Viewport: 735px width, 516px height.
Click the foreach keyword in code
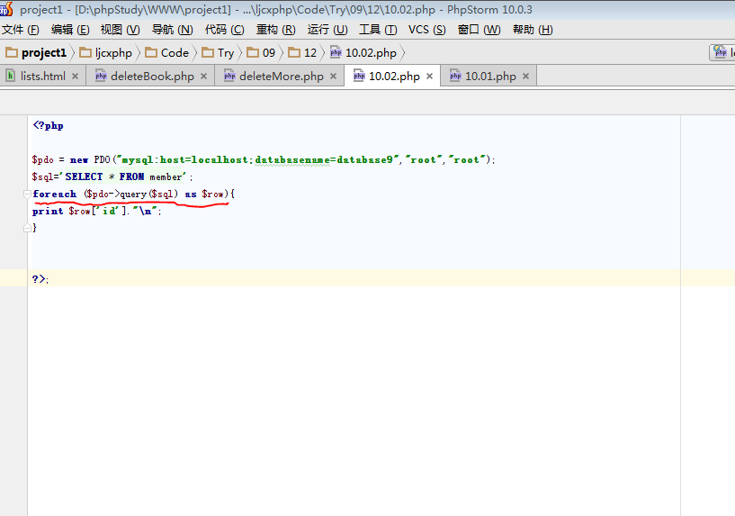click(54, 194)
